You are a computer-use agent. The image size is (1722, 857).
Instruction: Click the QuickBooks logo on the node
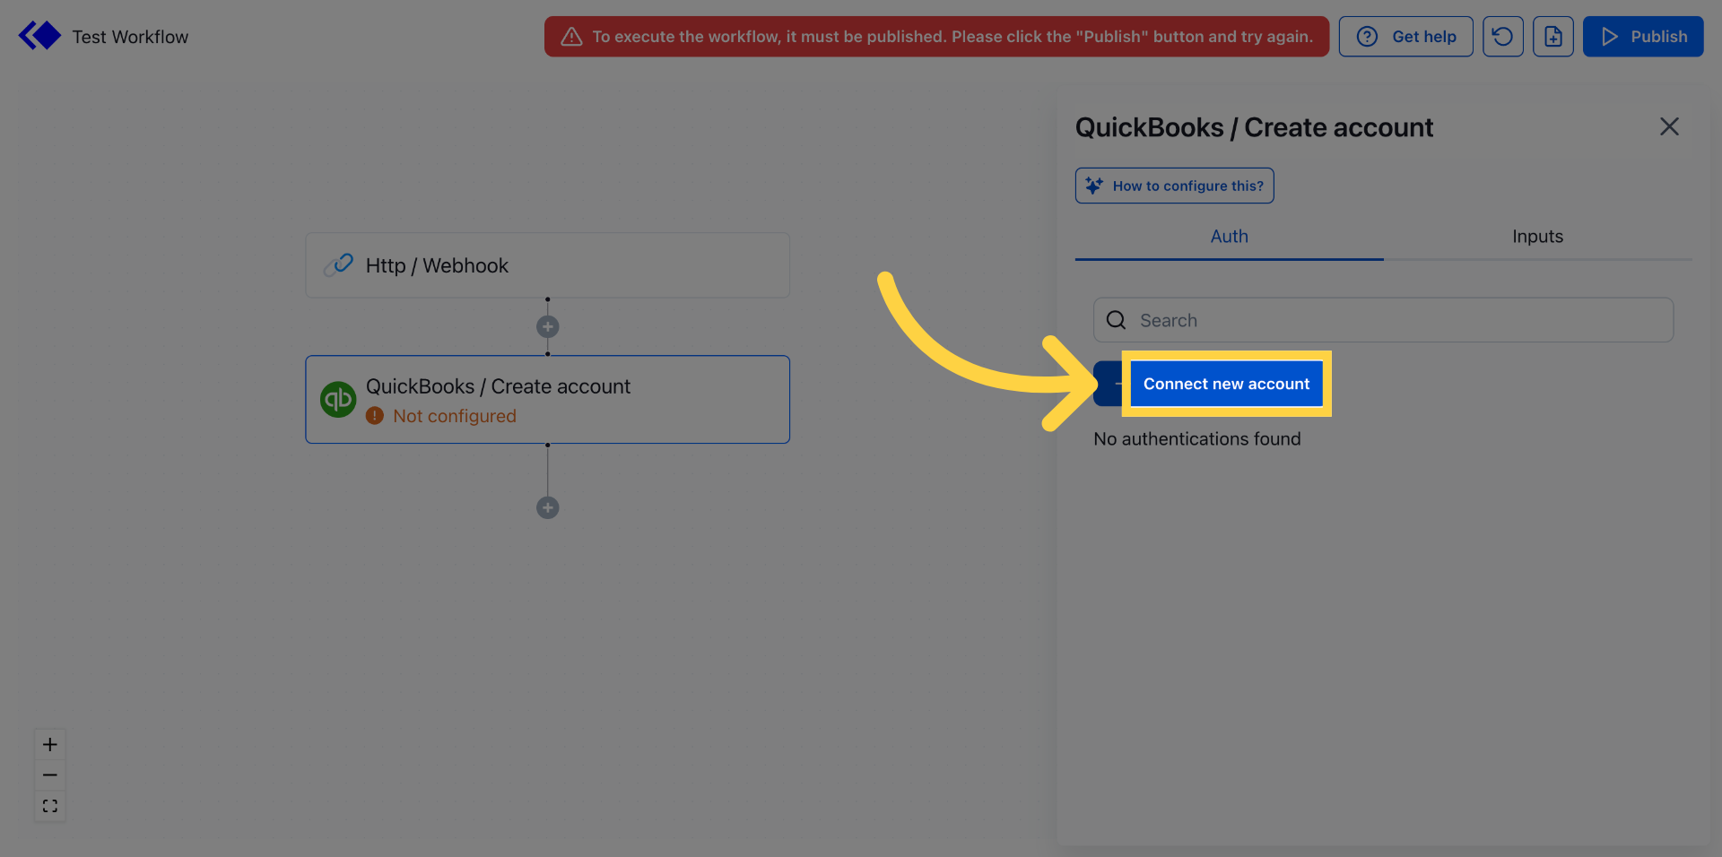[338, 400]
